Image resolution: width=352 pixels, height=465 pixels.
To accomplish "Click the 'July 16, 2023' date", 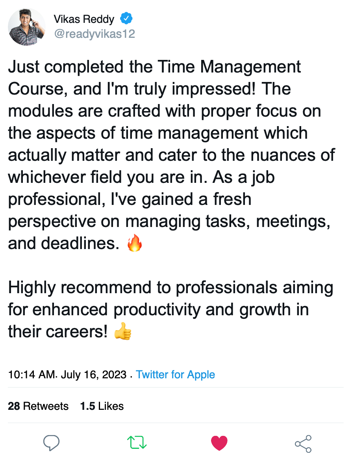I will click(94, 374).
